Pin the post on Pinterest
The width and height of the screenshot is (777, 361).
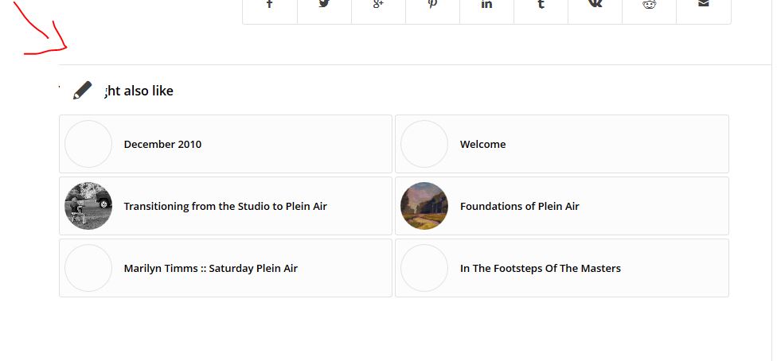(x=432, y=5)
